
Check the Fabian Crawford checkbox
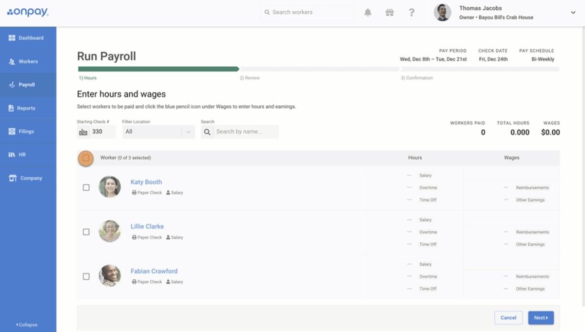click(x=86, y=276)
